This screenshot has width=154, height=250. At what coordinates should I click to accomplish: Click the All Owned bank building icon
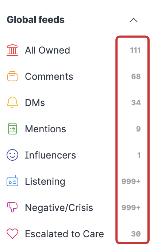12,50
